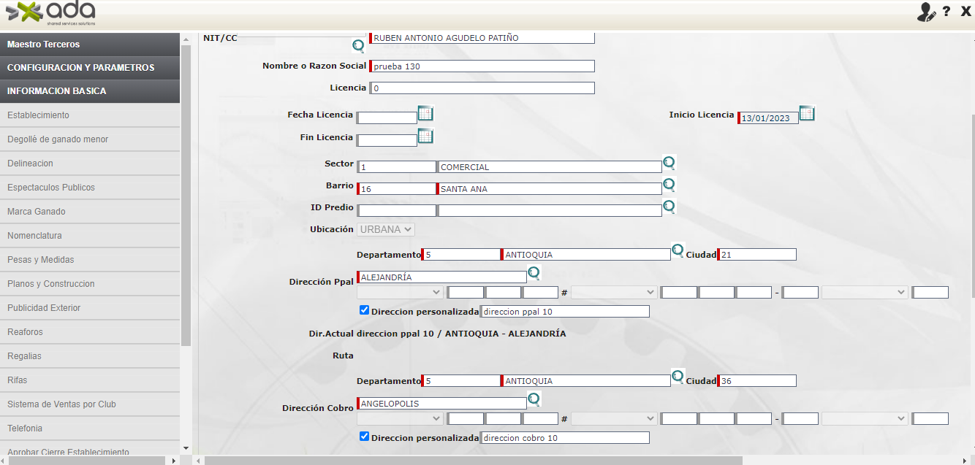Screen dimensions: 975x465
Task: Click the Barrio lookup magnifier icon
Action: coord(669,184)
